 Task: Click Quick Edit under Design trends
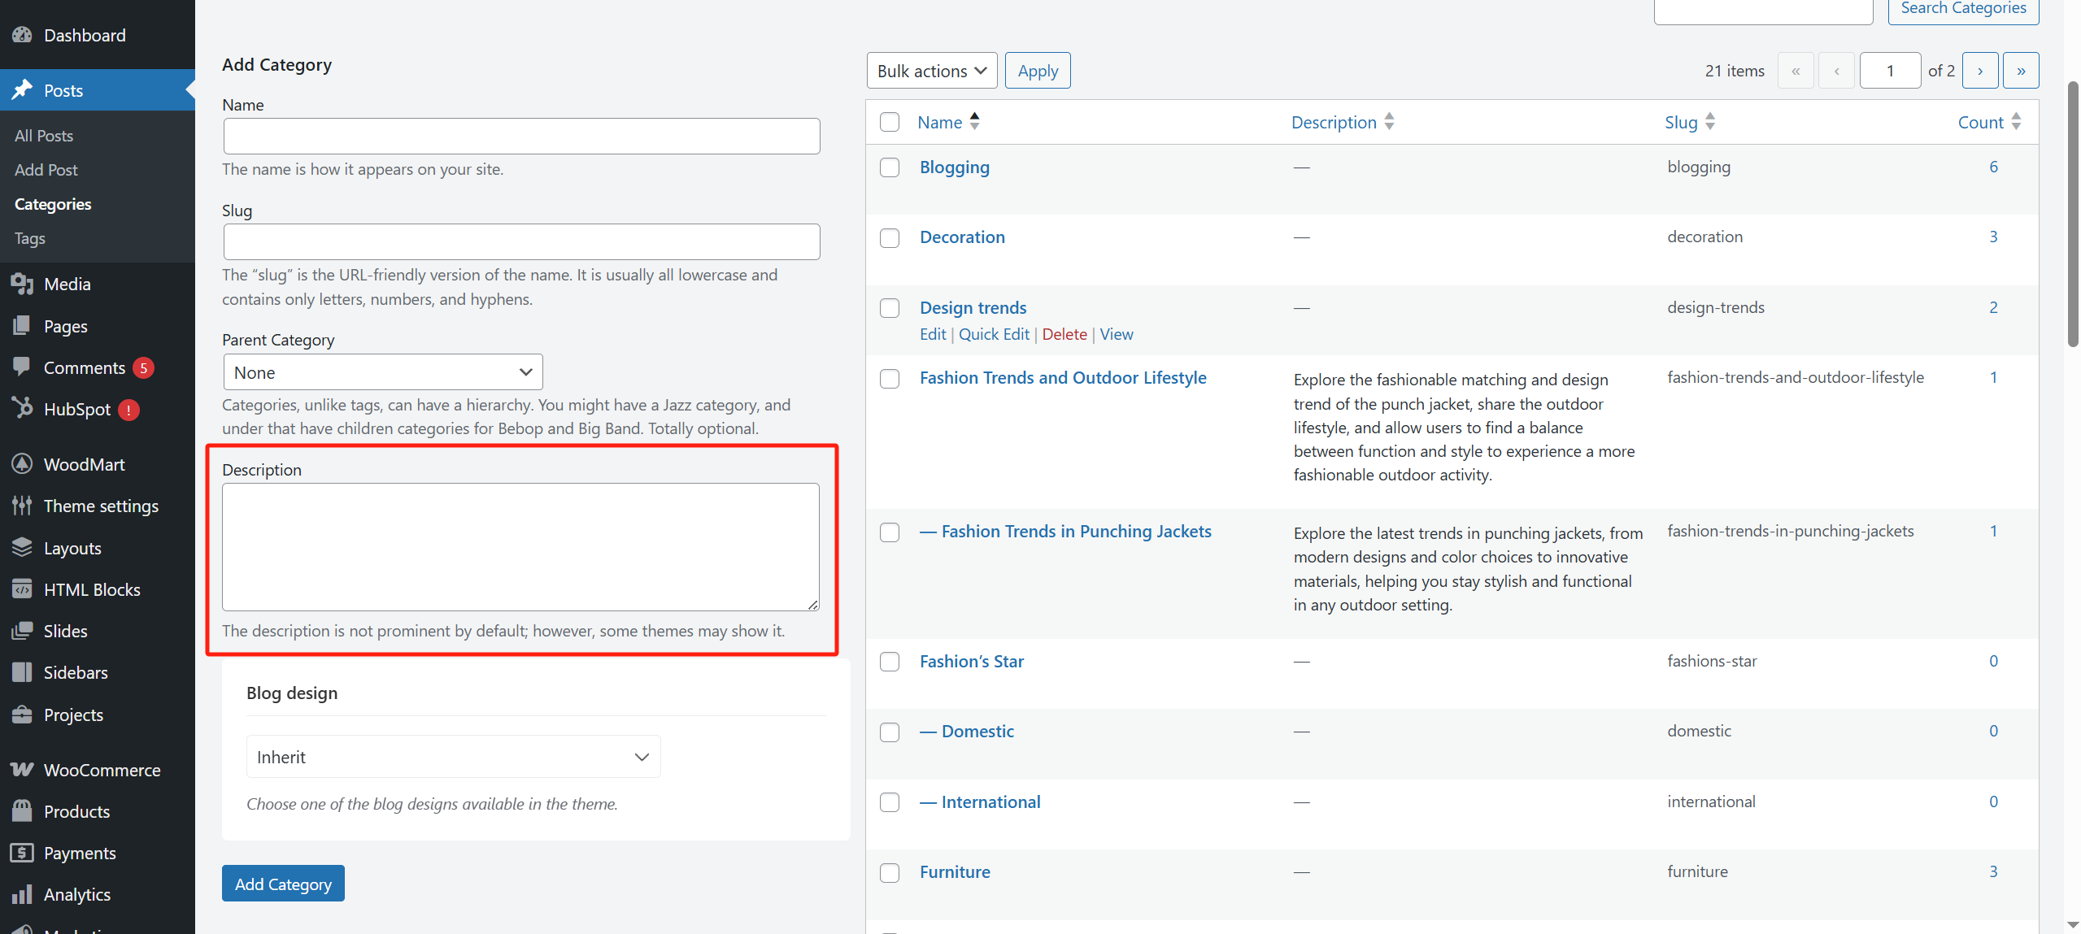[x=994, y=334]
